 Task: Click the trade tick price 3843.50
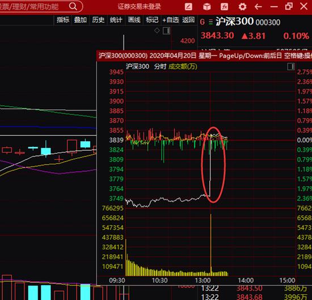tap(249, 288)
